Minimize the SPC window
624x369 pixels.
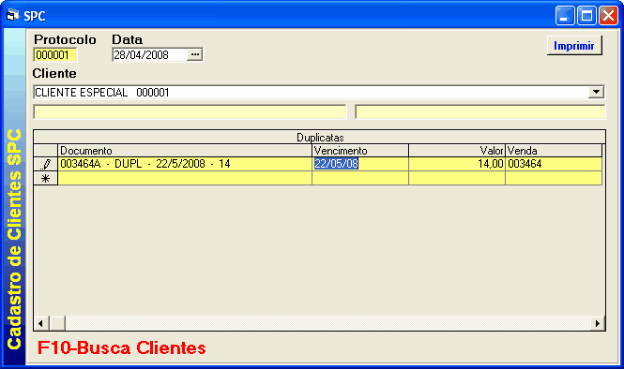coord(565,16)
